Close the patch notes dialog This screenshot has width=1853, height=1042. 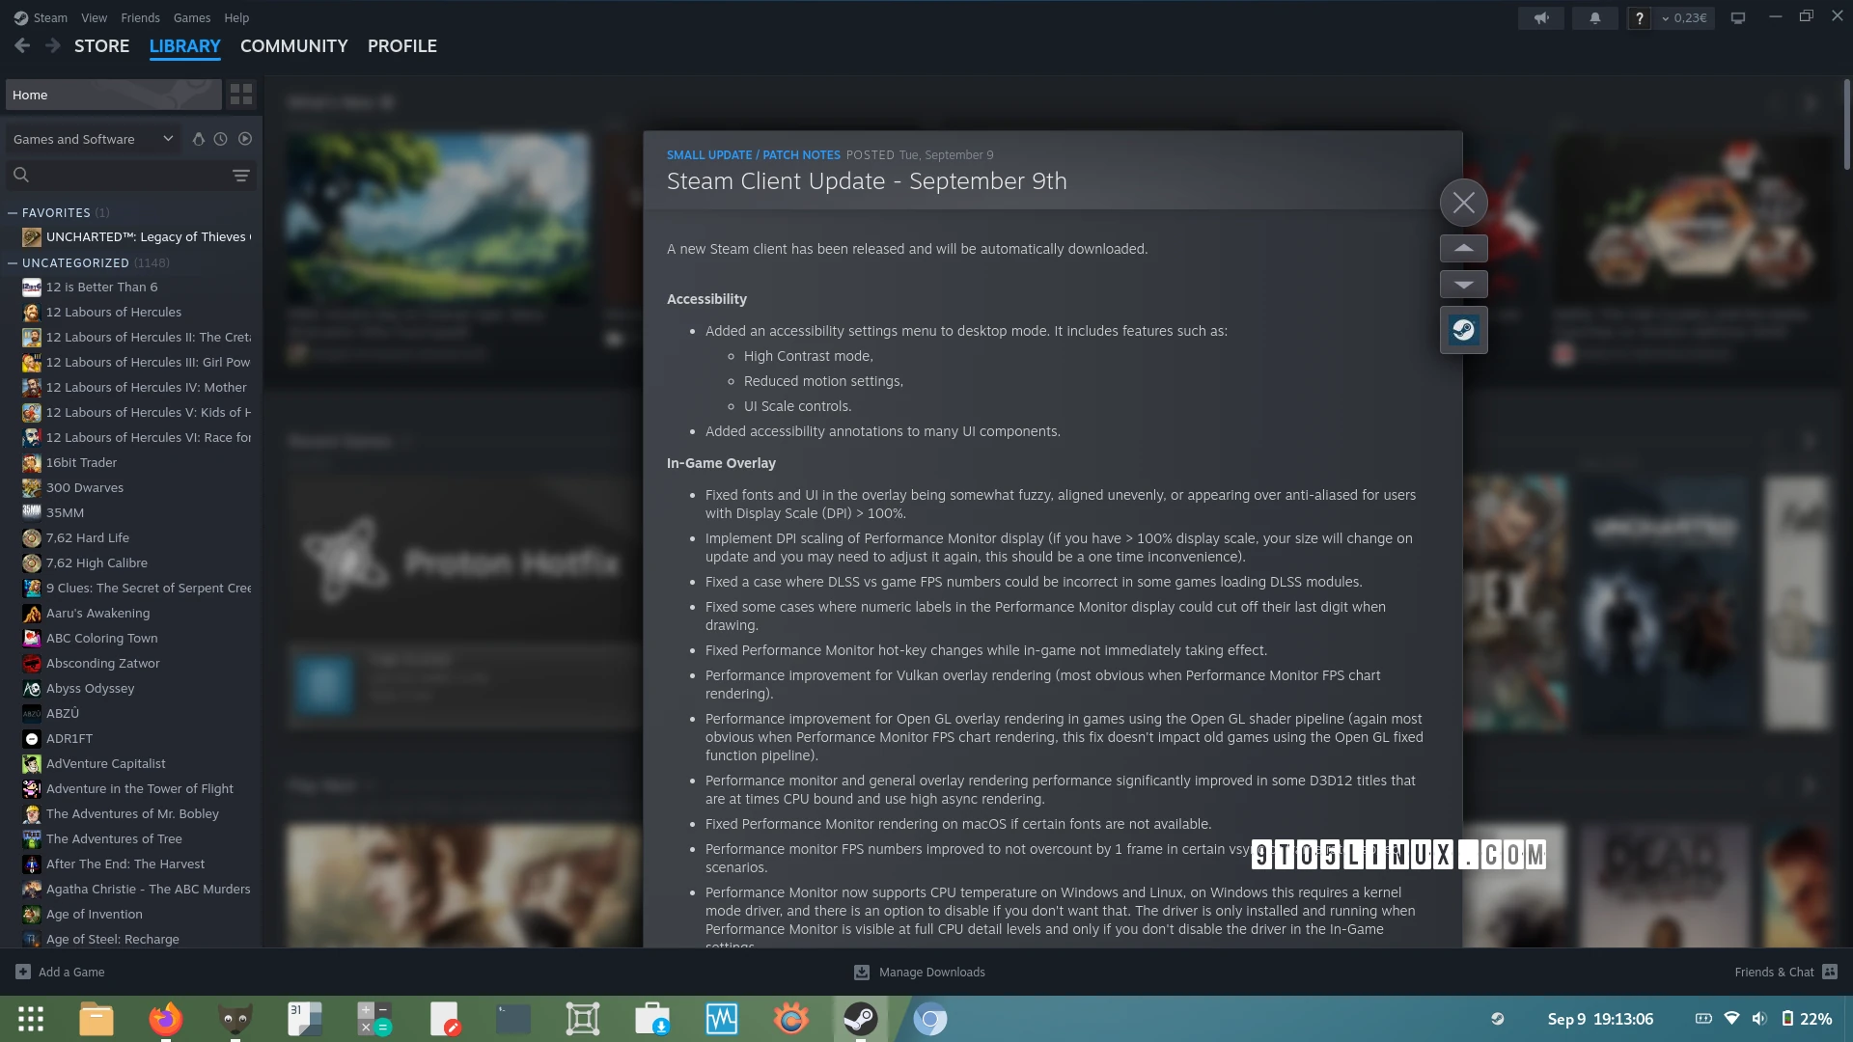(x=1463, y=203)
